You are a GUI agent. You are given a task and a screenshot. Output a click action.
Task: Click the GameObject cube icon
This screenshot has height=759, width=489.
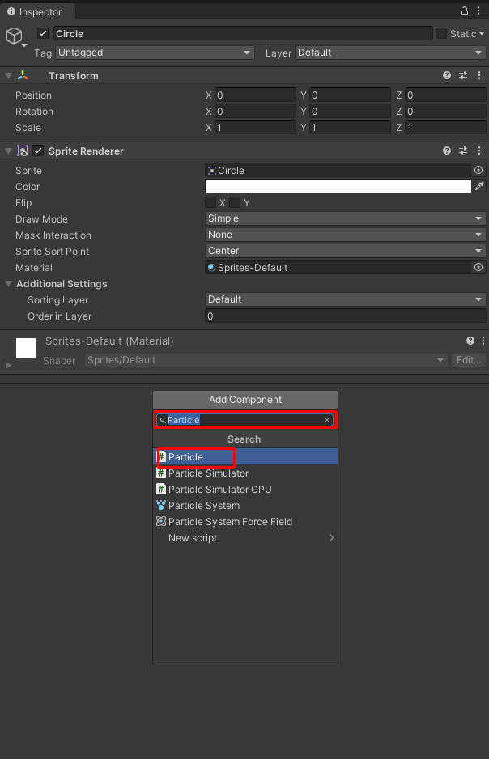click(14, 36)
